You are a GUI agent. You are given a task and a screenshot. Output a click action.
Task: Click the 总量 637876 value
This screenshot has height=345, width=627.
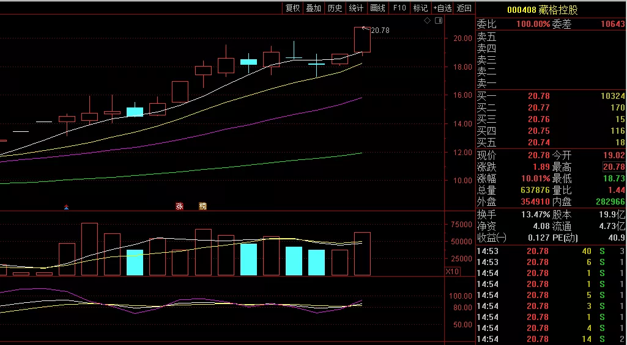[x=535, y=190]
